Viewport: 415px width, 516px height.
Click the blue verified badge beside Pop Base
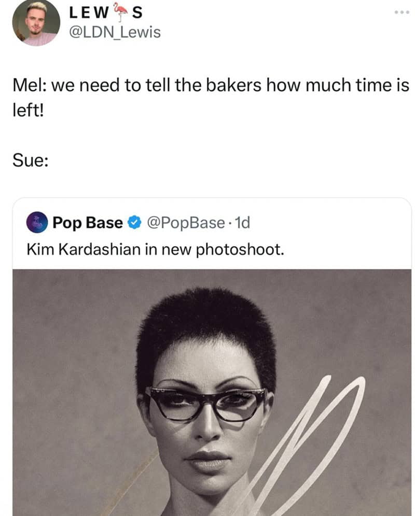[134, 223]
